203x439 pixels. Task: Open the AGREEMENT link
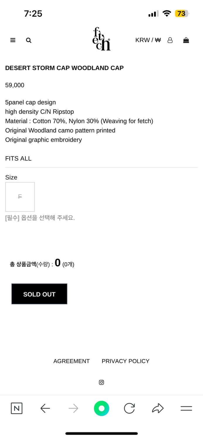point(71,361)
